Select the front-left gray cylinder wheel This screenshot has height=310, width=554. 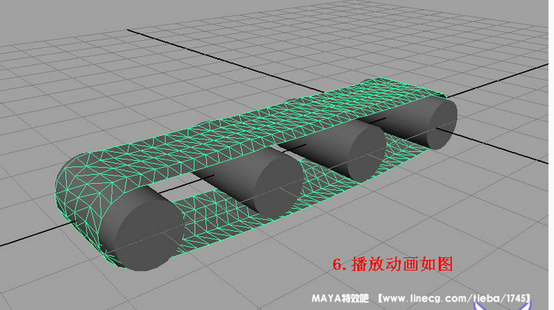[x=141, y=230]
